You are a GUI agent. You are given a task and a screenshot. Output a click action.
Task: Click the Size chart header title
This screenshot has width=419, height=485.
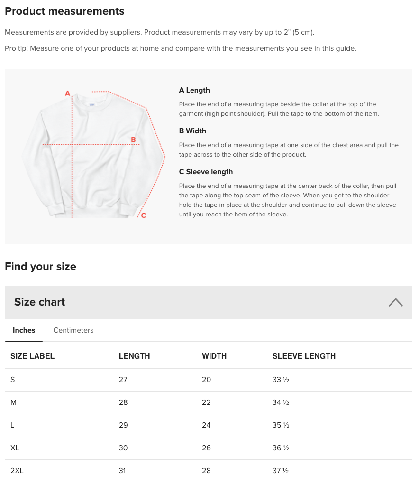tap(40, 302)
